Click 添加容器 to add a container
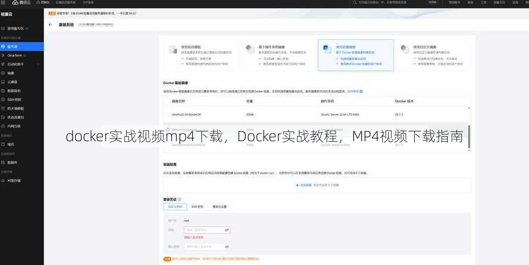529x265 pixels. [x=304, y=185]
